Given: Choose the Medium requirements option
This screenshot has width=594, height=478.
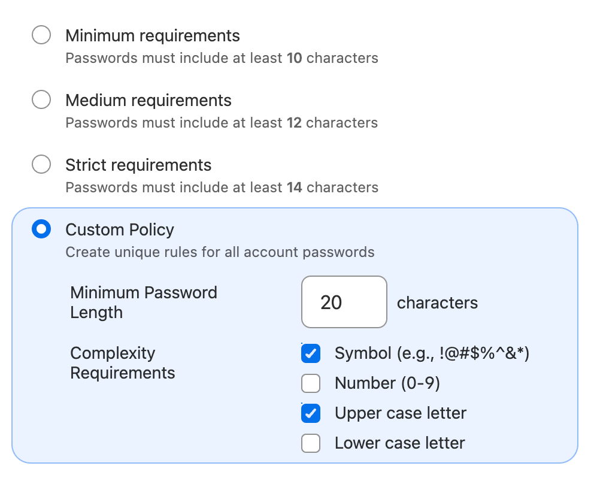Looking at the screenshot, I should coord(41,99).
